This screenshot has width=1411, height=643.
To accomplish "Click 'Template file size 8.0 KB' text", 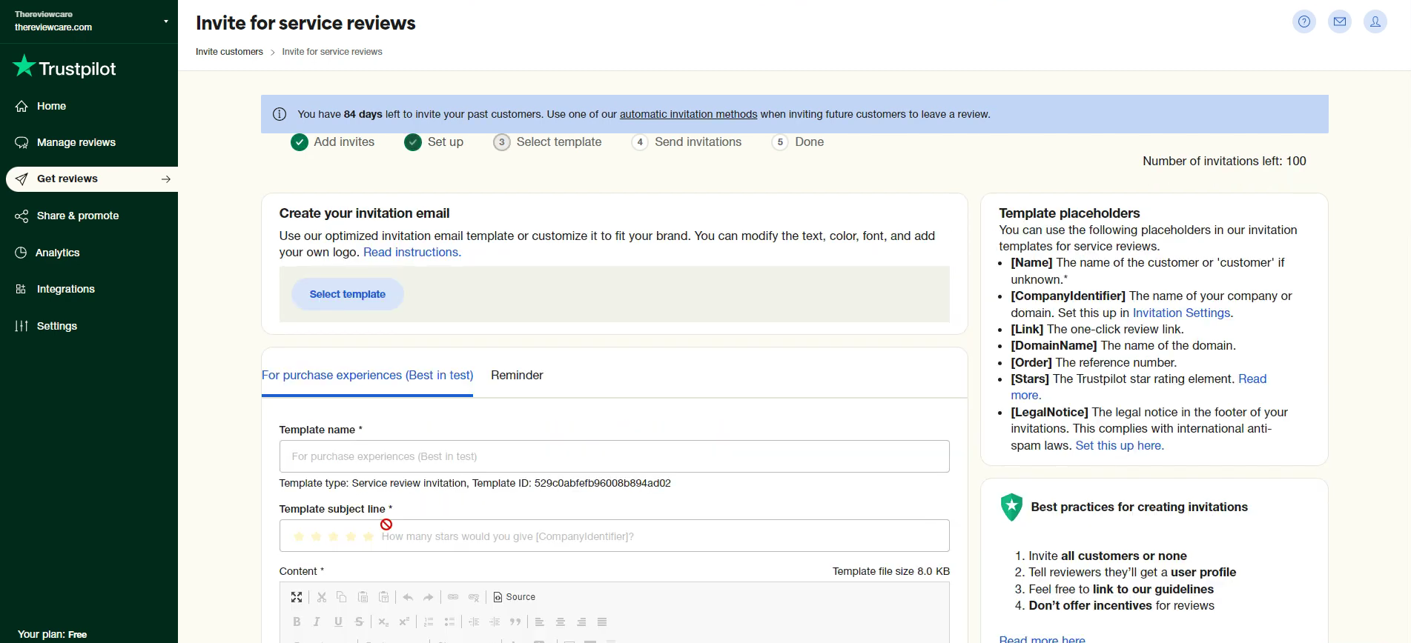I will [890, 571].
